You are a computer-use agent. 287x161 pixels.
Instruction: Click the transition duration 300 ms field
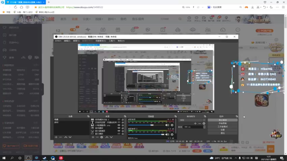pos(193,127)
